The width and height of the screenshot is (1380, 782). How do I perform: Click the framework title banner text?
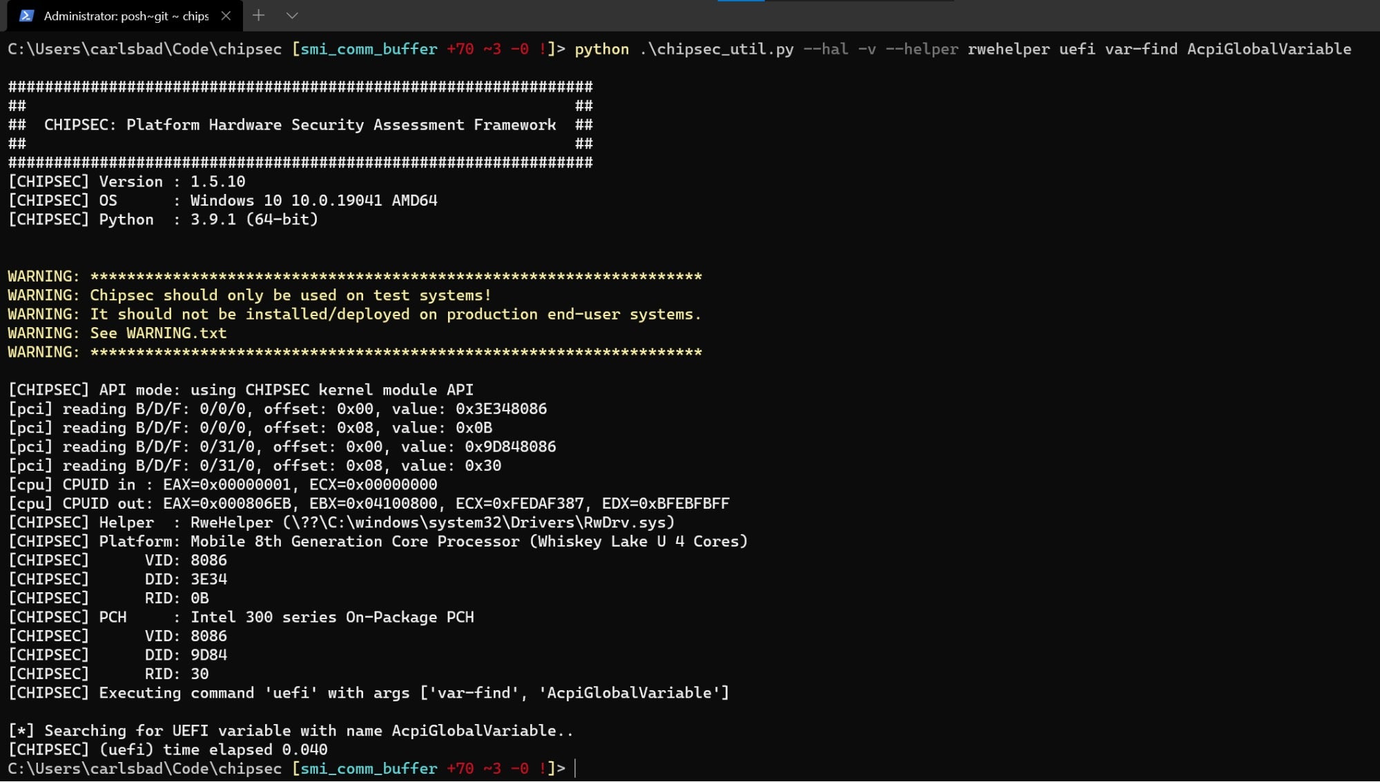[x=300, y=125]
